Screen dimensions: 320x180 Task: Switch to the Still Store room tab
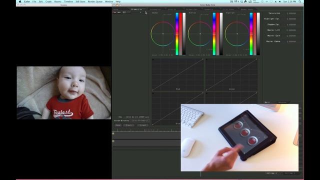pyautogui.click(x=228, y=9)
